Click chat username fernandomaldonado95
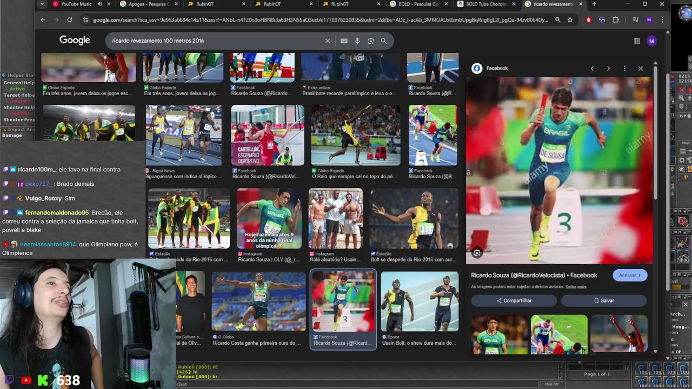The image size is (692, 389). (57, 213)
